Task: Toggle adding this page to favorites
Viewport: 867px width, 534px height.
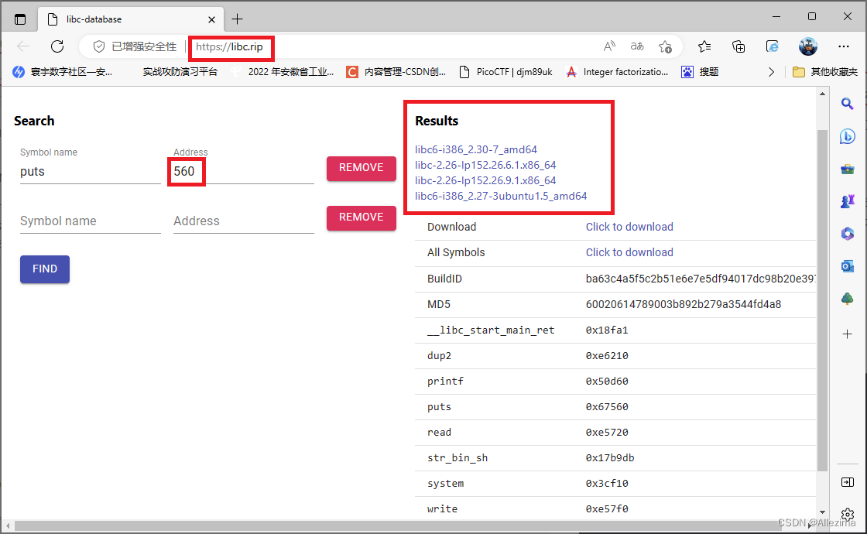Action: [x=666, y=47]
